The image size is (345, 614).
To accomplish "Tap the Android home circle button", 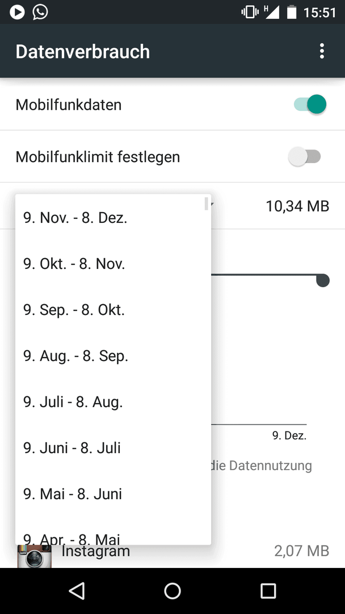I will [172, 591].
